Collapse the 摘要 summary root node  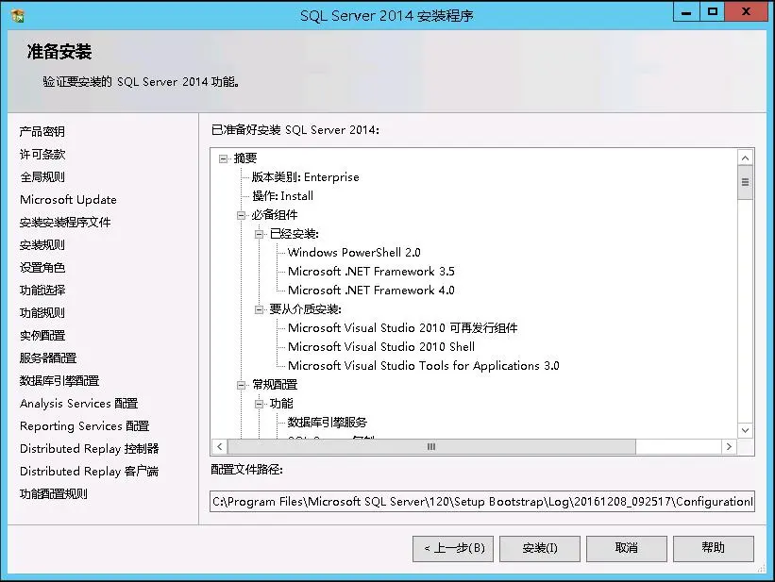[x=223, y=158]
